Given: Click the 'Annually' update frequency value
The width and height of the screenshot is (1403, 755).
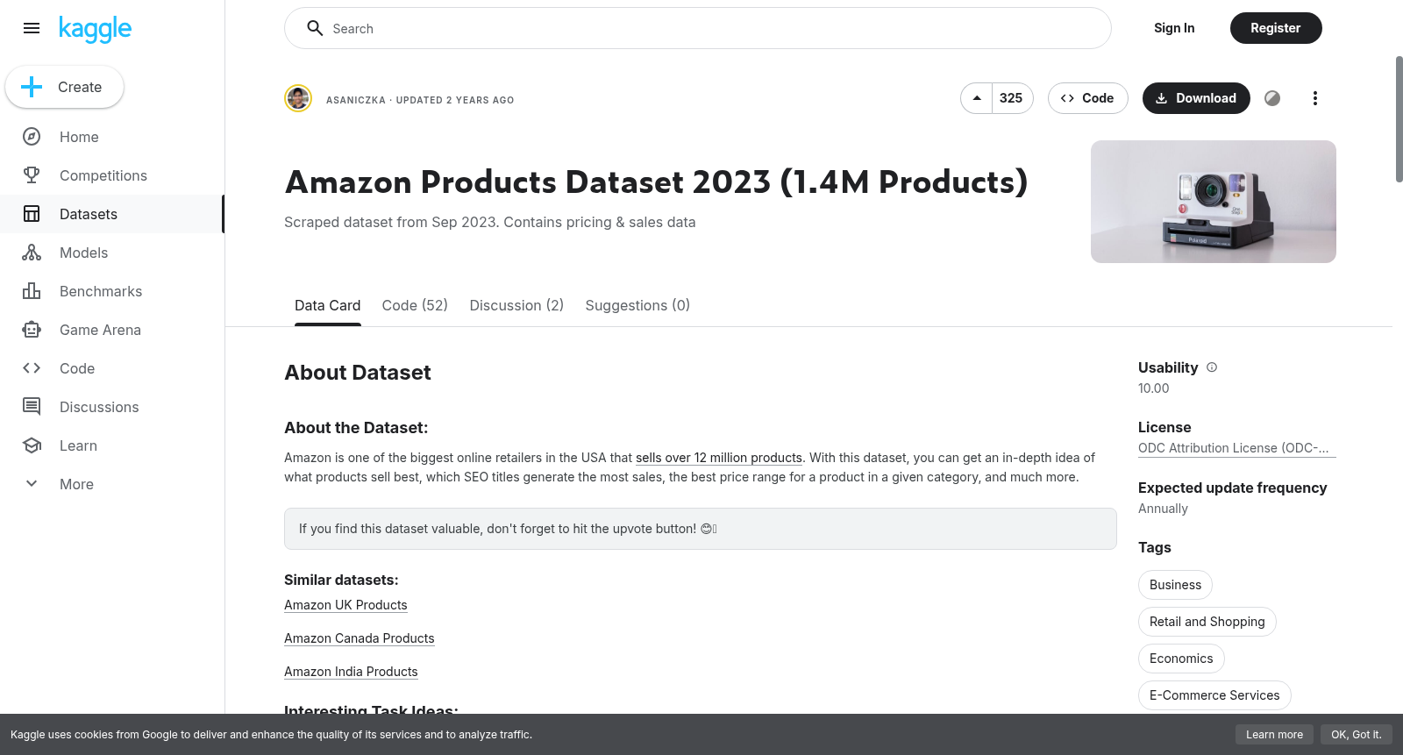Looking at the screenshot, I should 1163,509.
